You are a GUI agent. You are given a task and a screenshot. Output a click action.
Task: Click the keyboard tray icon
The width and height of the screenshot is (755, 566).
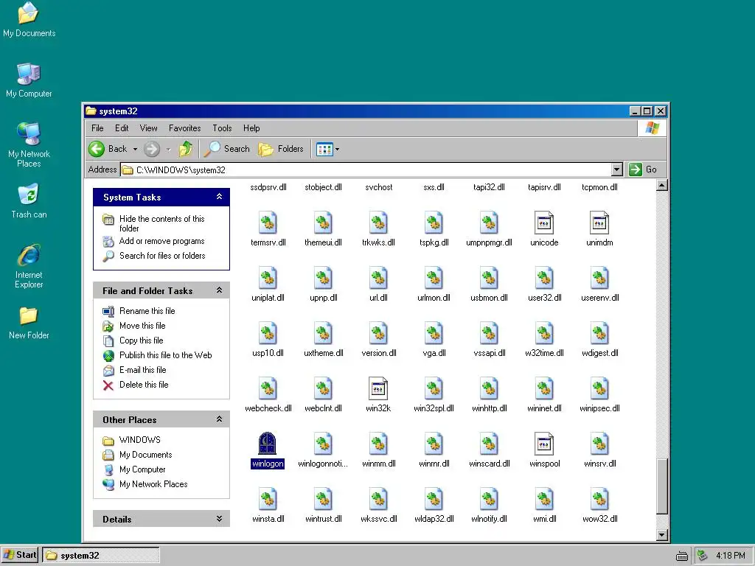click(x=682, y=556)
